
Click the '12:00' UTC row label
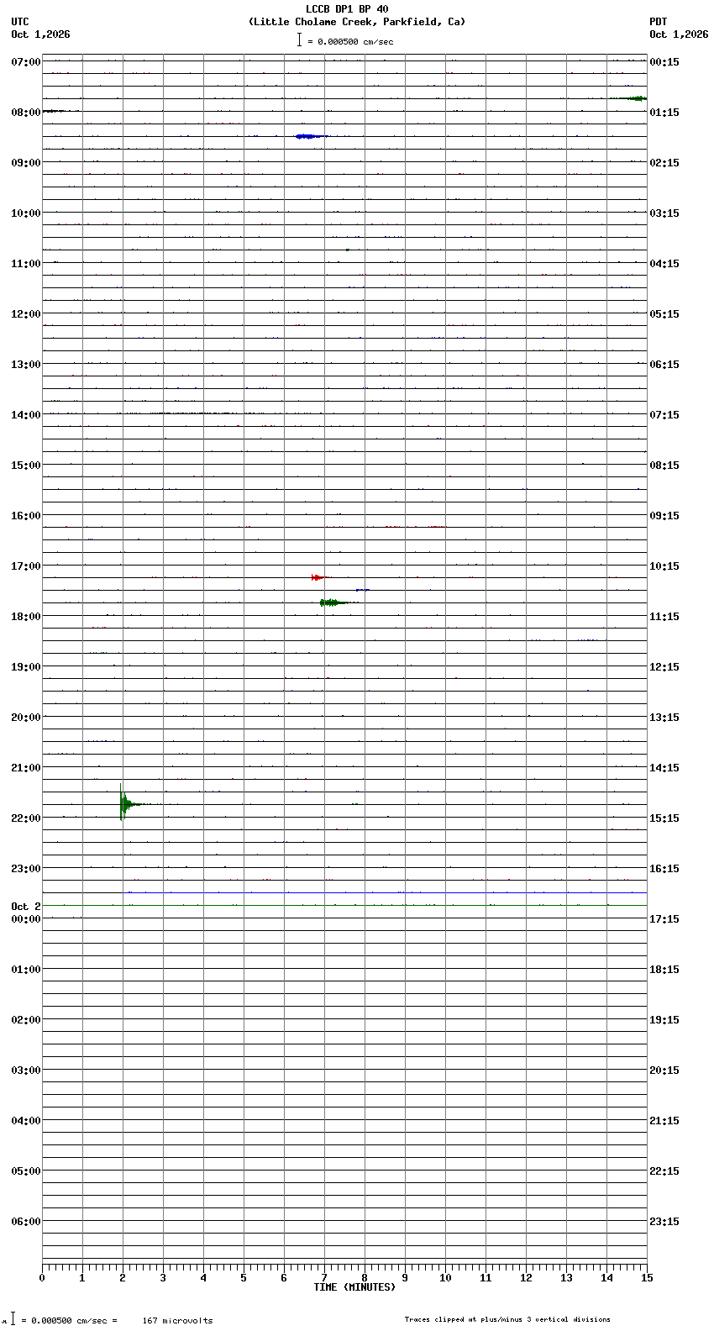[26, 314]
